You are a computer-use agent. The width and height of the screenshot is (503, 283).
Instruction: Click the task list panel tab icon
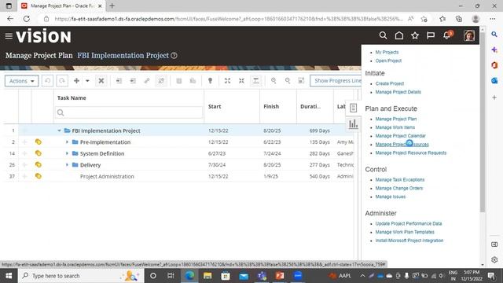[x=353, y=108]
